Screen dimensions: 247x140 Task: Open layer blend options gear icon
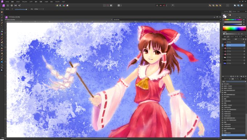click(243, 39)
